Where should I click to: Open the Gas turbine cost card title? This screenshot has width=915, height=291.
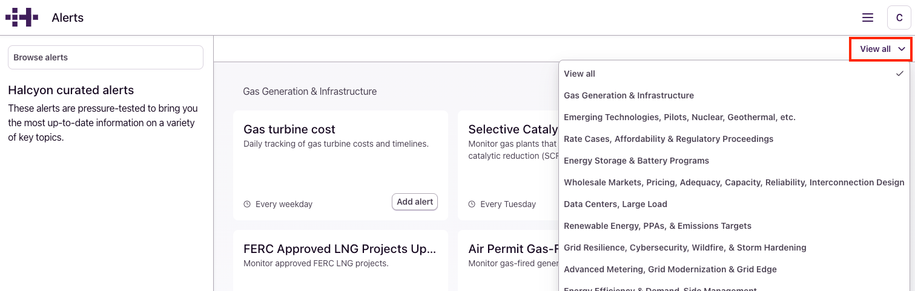pos(289,129)
